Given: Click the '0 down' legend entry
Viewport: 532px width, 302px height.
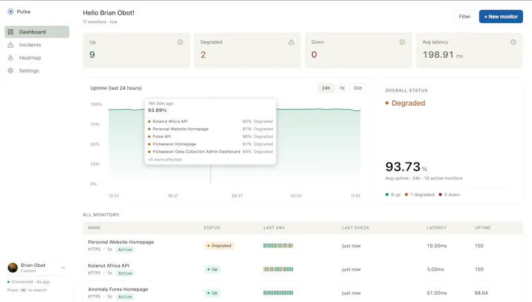Looking at the screenshot, I should pos(450,194).
